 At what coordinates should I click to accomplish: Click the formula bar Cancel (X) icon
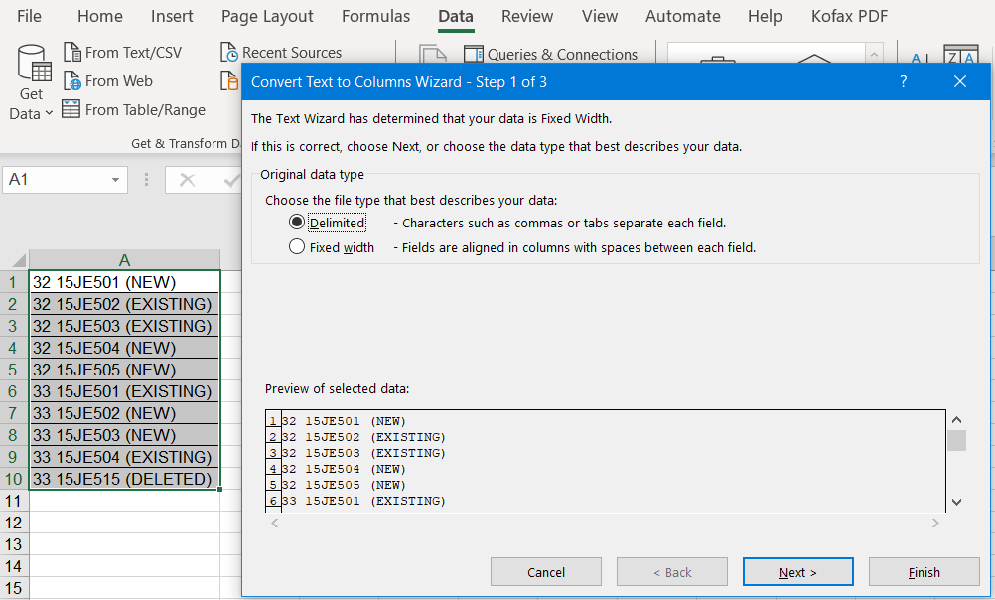tap(185, 180)
